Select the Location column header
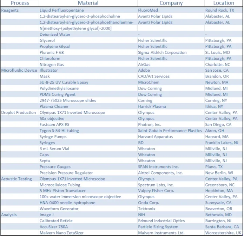Viewport: 244px width, 237px height. (x=224, y=3)
